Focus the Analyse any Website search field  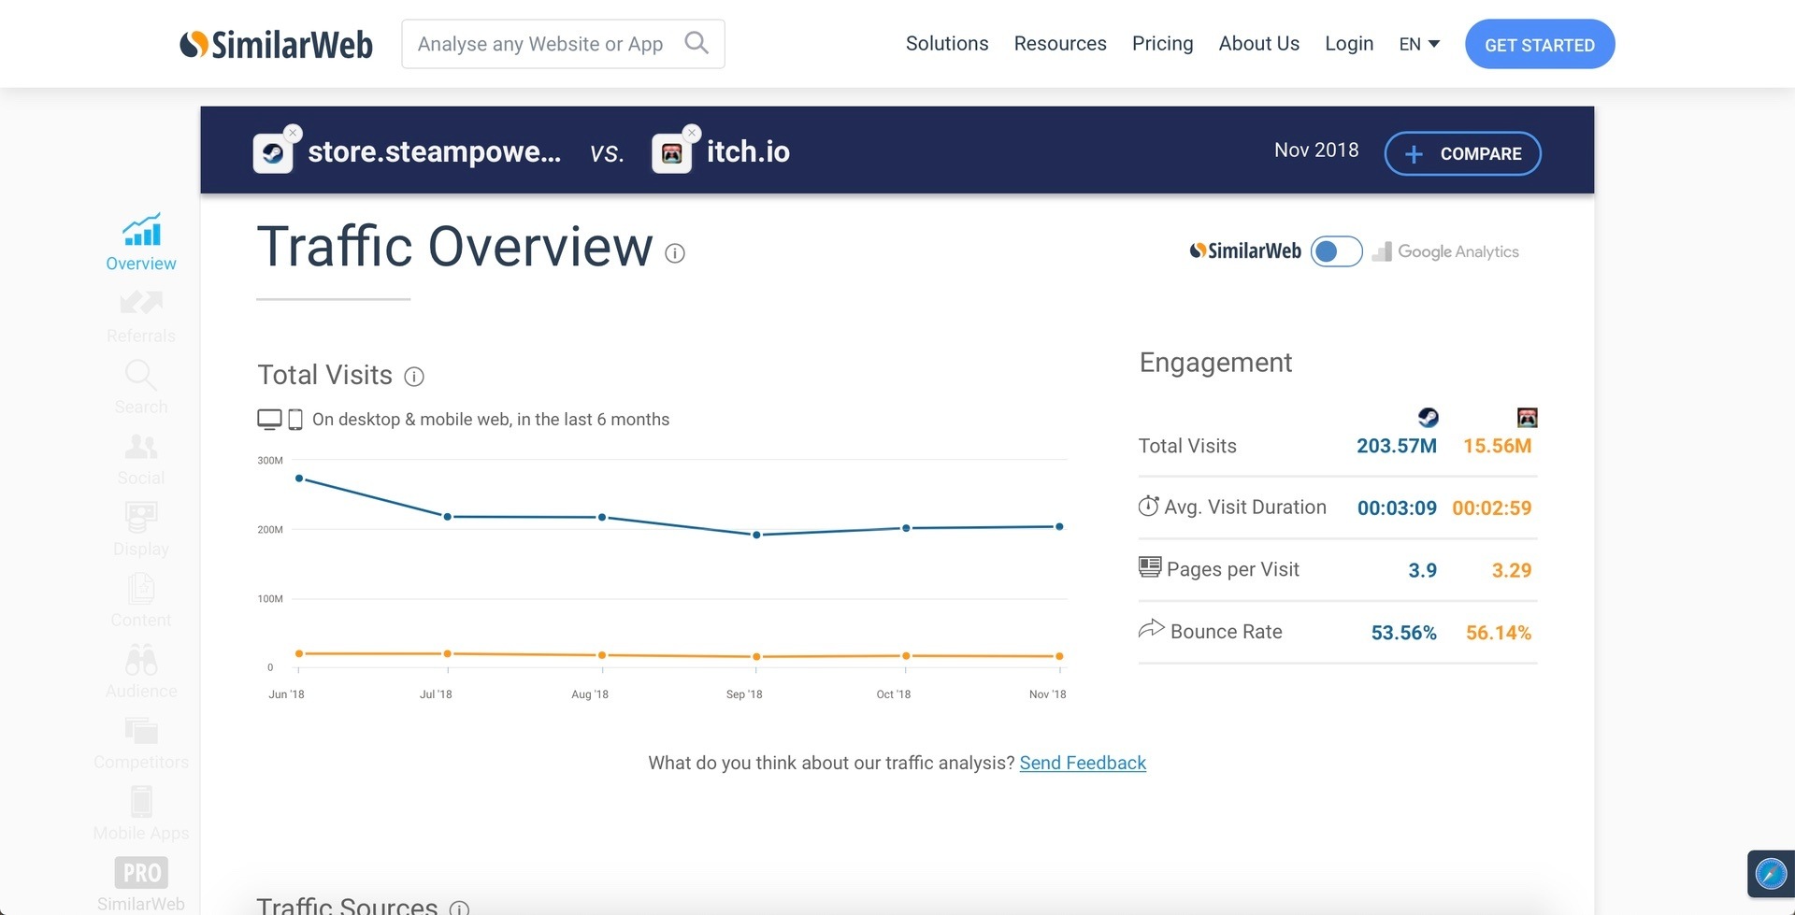point(563,44)
